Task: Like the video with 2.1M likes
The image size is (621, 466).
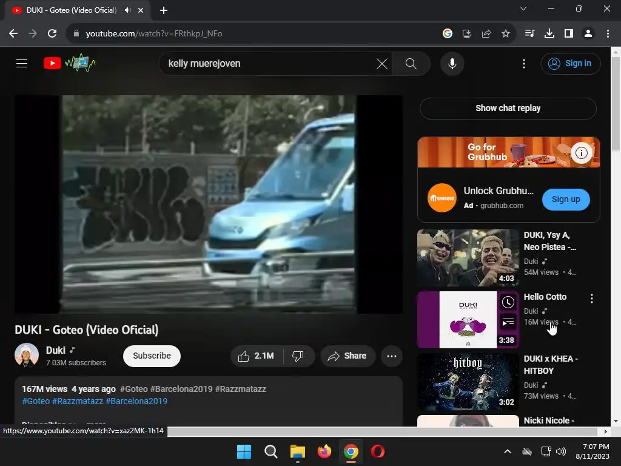Action: click(257, 356)
